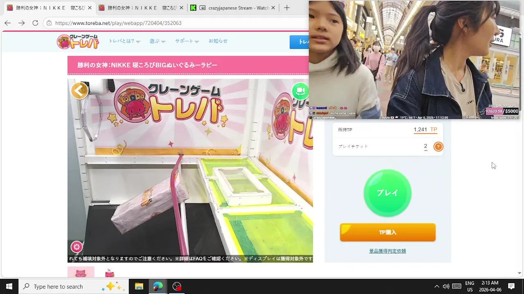
Task: Click the touch keyboard tray icon
Action: pos(457,286)
